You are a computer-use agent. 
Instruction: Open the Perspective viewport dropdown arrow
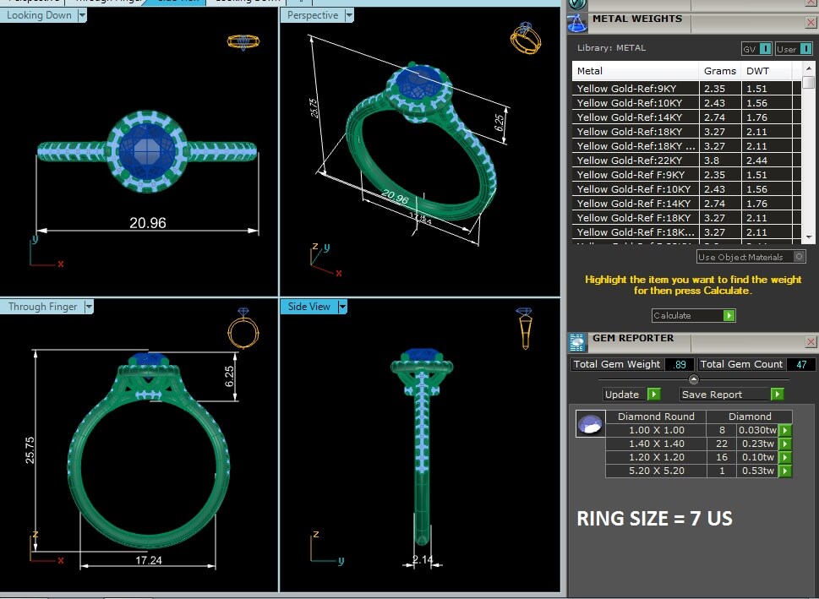pyautogui.click(x=348, y=15)
